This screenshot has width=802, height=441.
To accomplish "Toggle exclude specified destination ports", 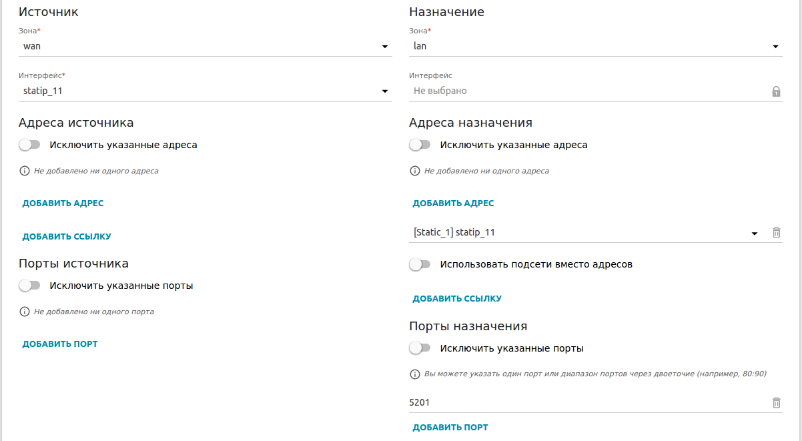I will click(420, 348).
